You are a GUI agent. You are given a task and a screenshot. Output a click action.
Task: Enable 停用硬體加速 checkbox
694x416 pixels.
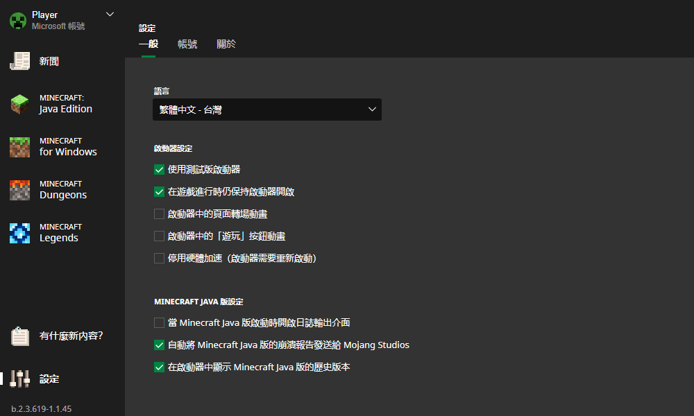[160, 258]
